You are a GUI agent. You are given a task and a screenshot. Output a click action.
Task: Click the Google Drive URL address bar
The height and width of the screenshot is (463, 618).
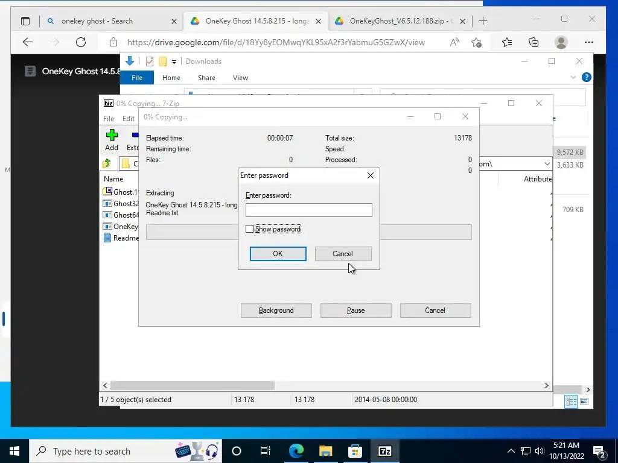pos(276,42)
